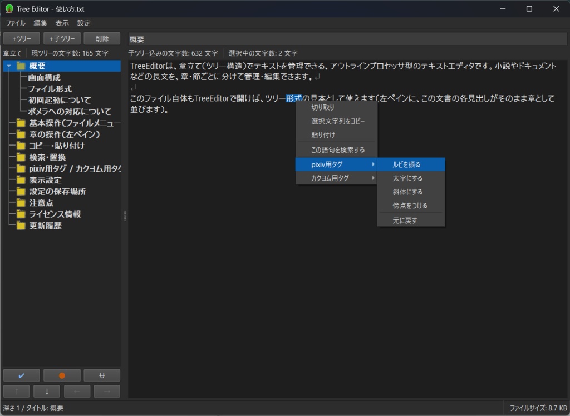Click the Tree Editor app icon in title bar

[x=9, y=9]
